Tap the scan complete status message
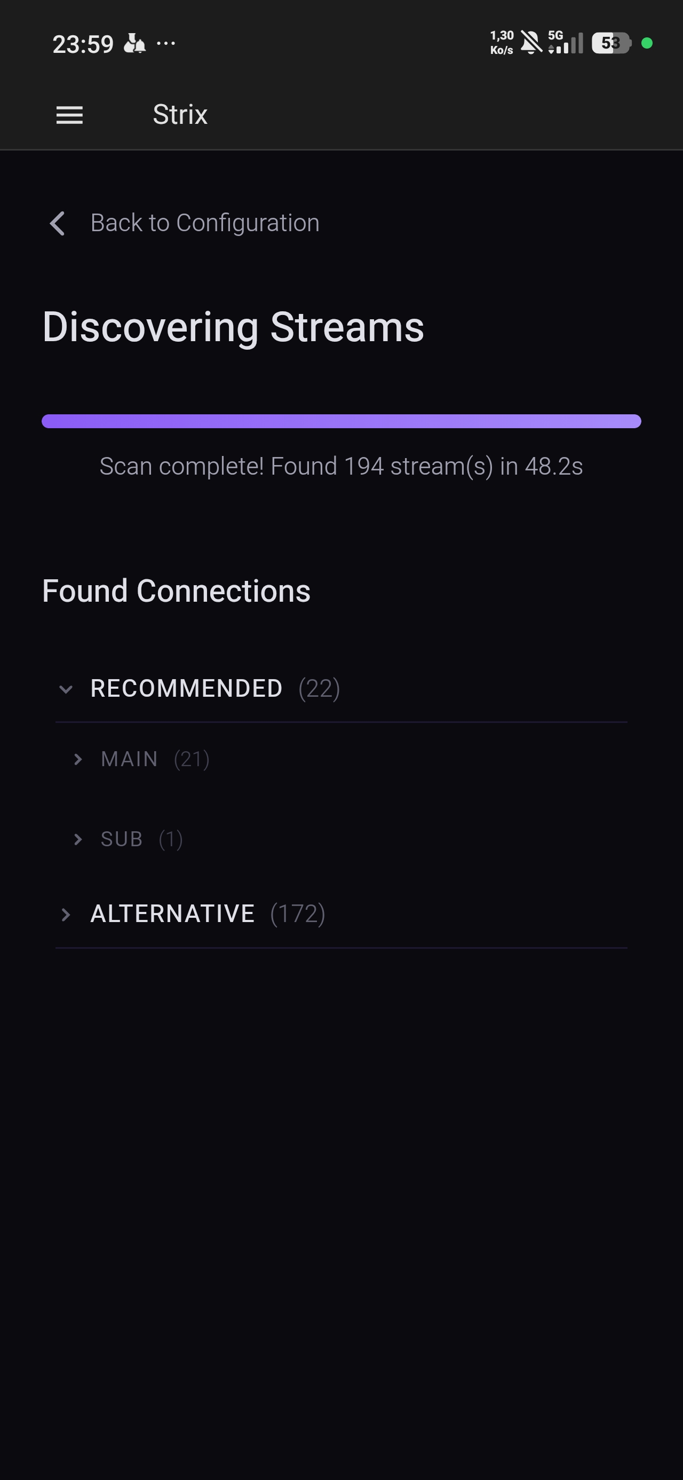The image size is (683, 1480). point(341,467)
